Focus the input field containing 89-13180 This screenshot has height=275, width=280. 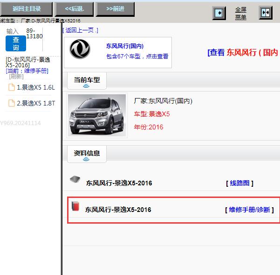coord(34,39)
